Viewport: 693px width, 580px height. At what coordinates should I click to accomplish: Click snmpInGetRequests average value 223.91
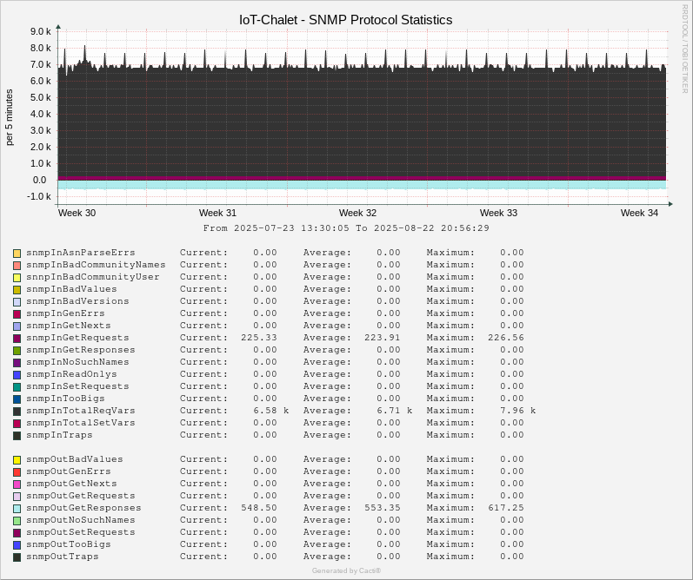383,338
